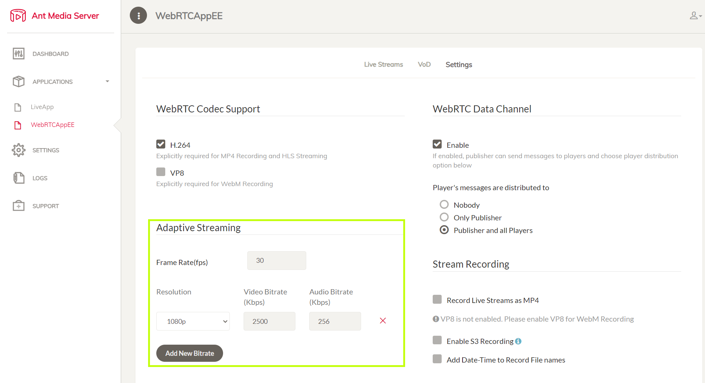
Task: Open the LiveApp application link
Action: click(42, 107)
